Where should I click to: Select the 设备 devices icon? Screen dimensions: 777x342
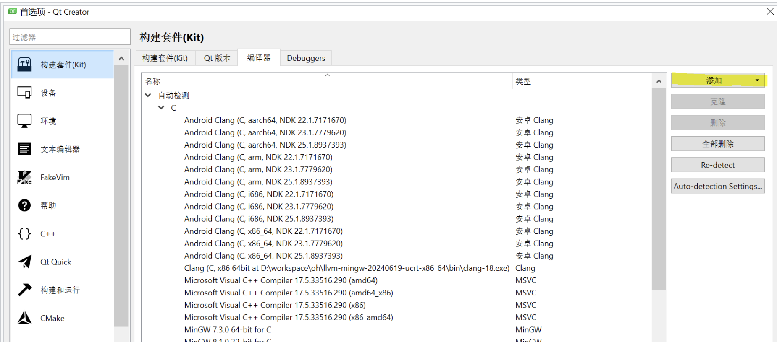[x=24, y=93]
